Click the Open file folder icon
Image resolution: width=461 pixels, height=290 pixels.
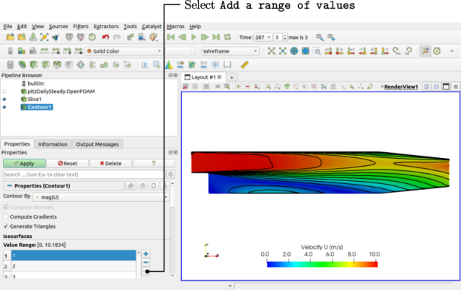pyautogui.click(x=10, y=37)
